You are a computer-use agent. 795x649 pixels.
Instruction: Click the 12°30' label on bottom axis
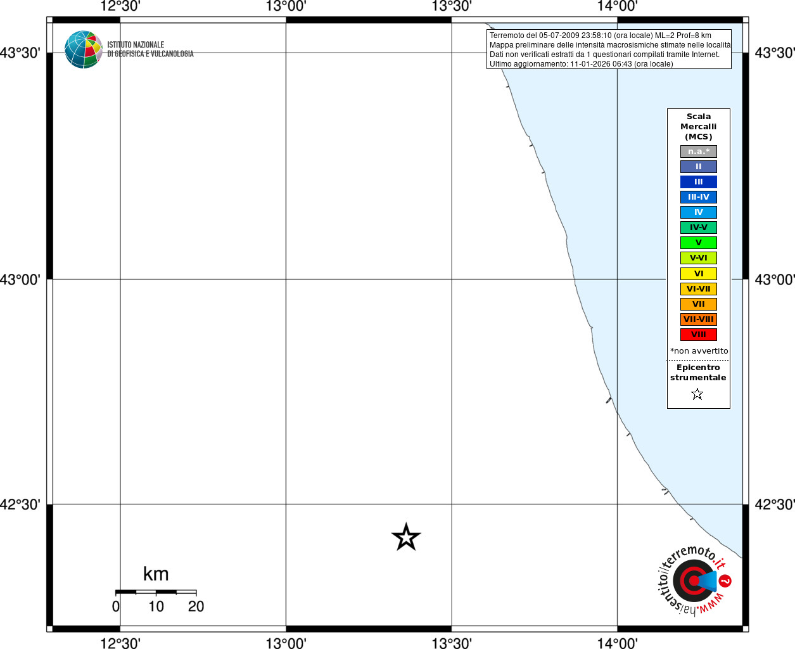120,643
